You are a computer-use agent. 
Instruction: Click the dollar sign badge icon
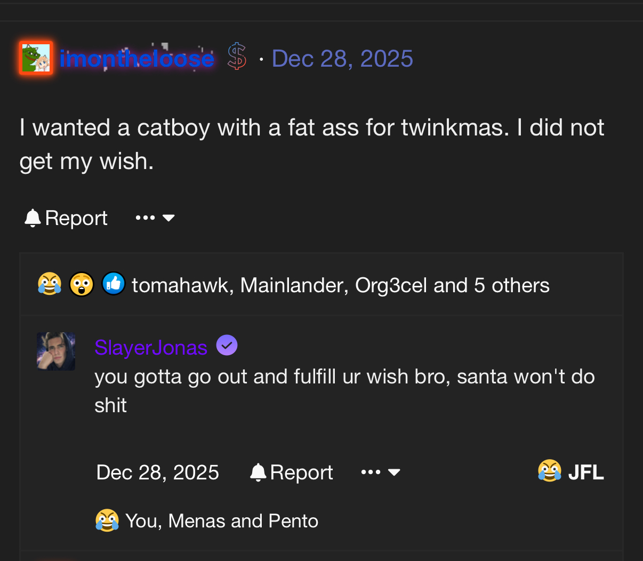point(237,57)
